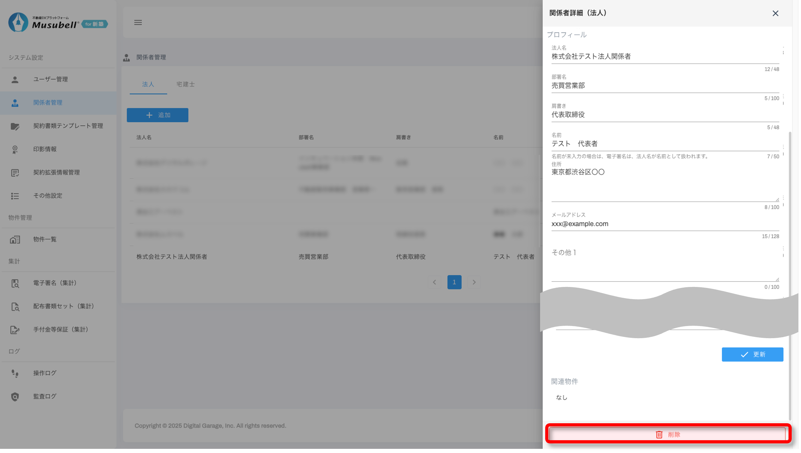Open contract extension info (契約拡張情報管理) icon
Screen dimensions: 801x453
[15, 173]
